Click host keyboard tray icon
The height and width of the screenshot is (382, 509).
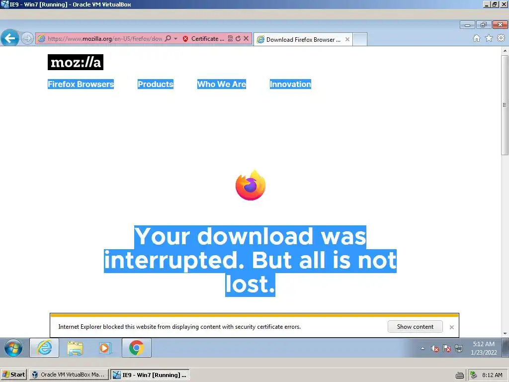(x=460, y=375)
